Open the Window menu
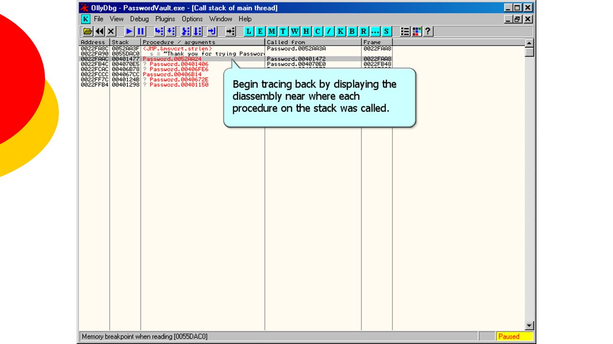Viewport: 613px width, 344px height. click(220, 19)
